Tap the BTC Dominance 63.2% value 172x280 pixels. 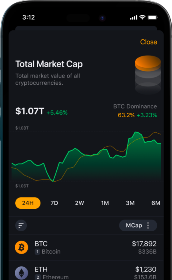pyautogui.click(x=126, y=115)
